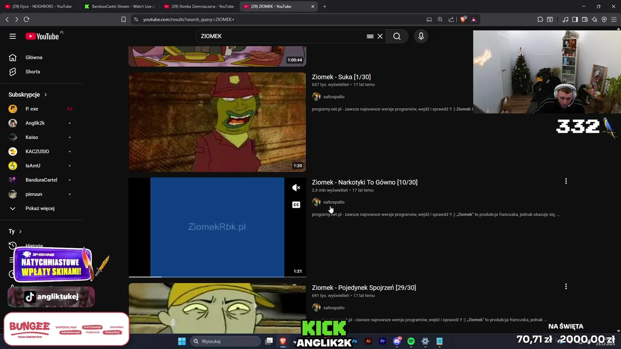The width and height of the screenshot is (621, 349).
Task: Open the on-screen keyboard in search box
Action: 370,36
